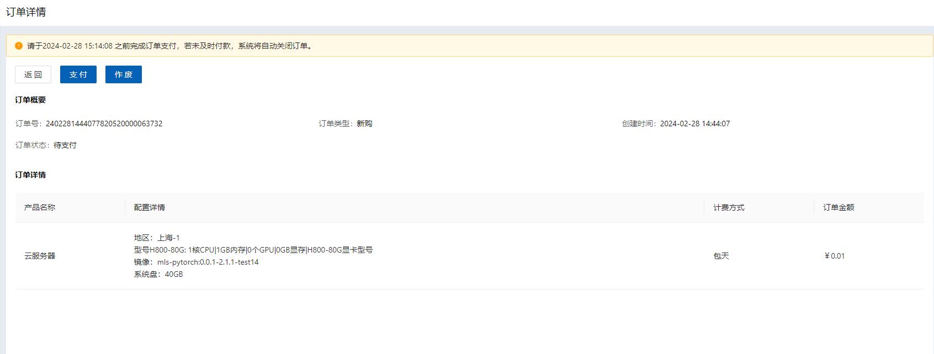The width and height of the screenshot is (934, 354).
Task: Click the payment deadline notice text
Action: pos(170,46)
